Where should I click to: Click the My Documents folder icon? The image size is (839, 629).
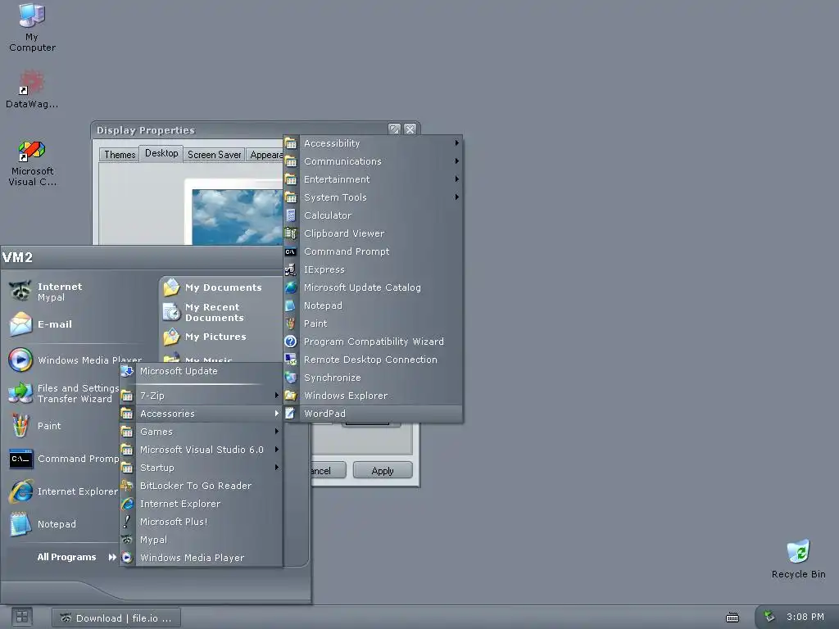(171, 287)
